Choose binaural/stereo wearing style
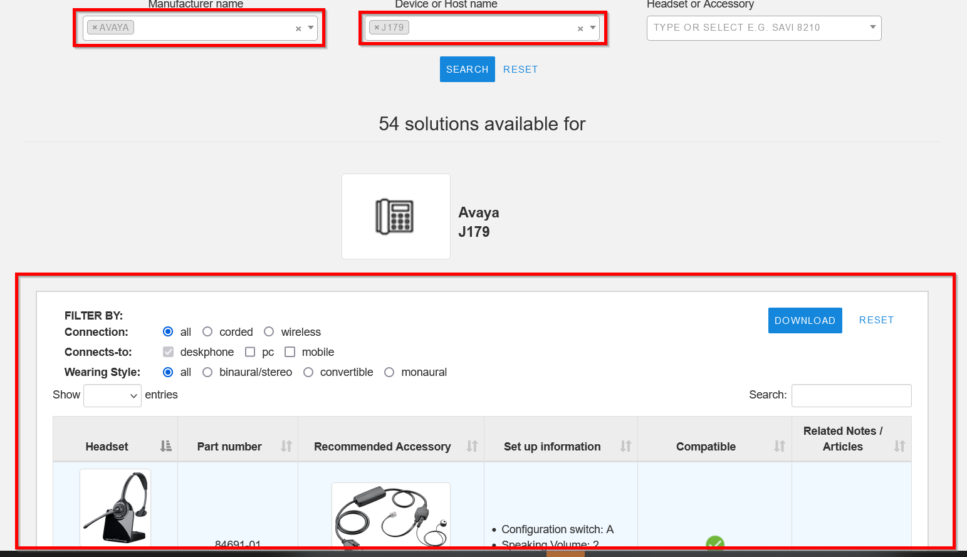This screenshot has width=967, height=557. click(x=207, y=372)
